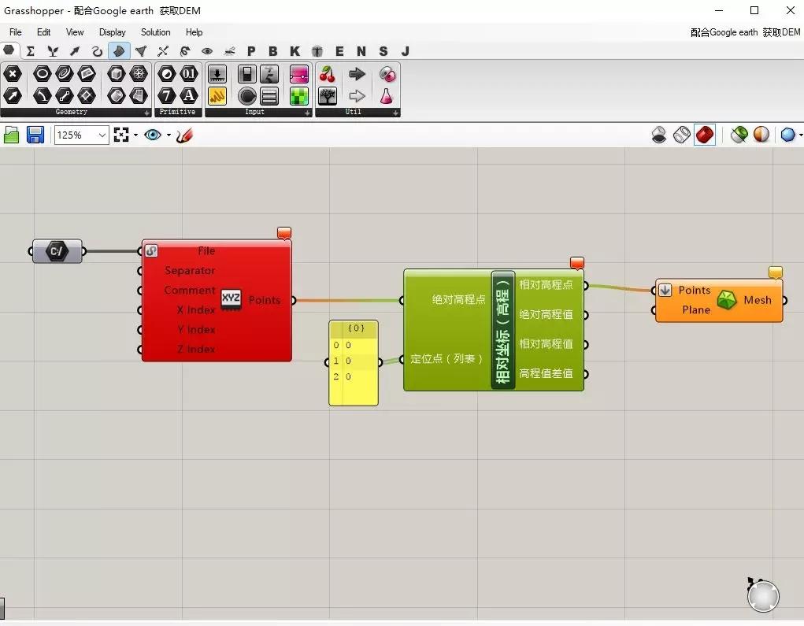Open the Vitruvian figure plugin tab
Image resolution: width=804 pixels, height=626 pixels.
tap(317, 51)
